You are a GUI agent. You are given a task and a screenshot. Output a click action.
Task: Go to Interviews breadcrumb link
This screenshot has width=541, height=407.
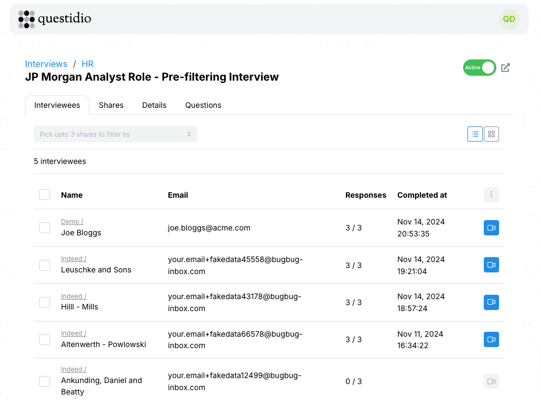click(46, 64)
